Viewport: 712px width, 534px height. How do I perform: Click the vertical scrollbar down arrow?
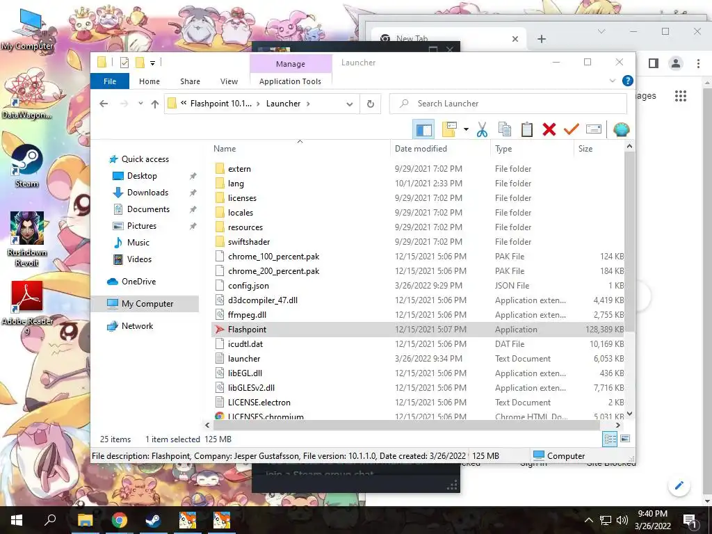[629, 414]
